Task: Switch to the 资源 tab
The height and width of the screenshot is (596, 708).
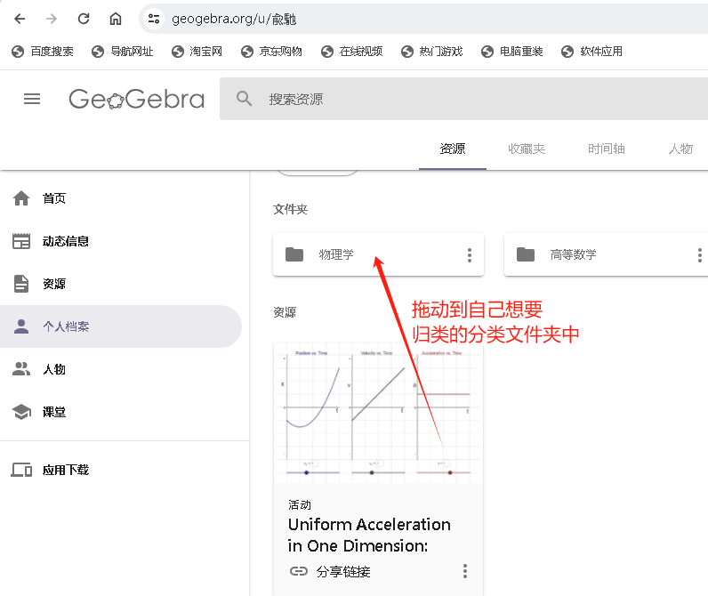Action: coord(453,149)
